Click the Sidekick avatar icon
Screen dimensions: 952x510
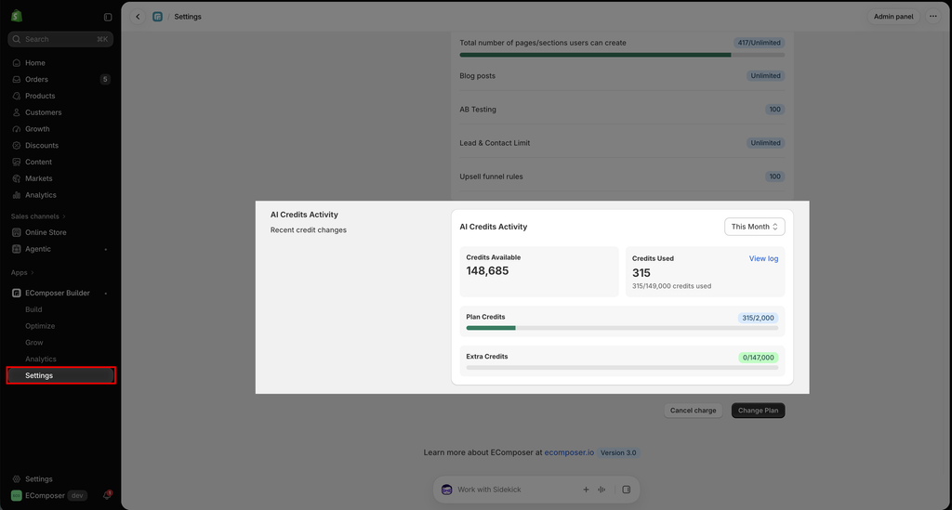point(447,490)
